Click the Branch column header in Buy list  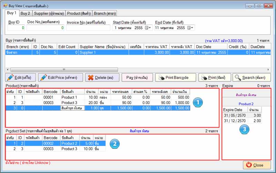coord(19,47)
